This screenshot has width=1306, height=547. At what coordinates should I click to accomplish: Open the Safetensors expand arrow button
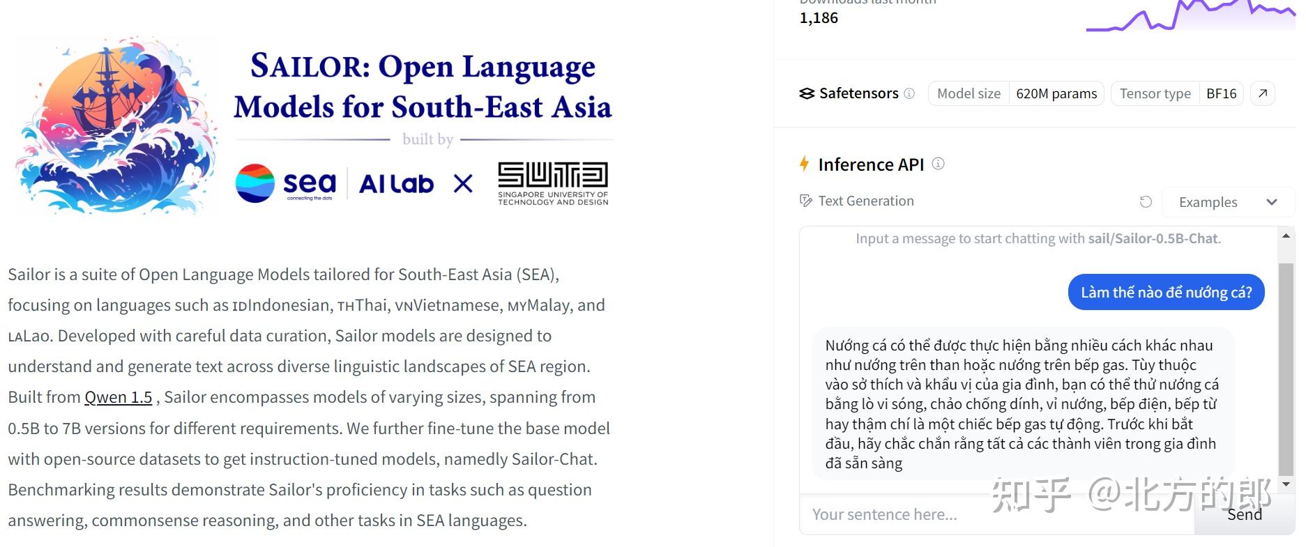(x=1263, y=93)
